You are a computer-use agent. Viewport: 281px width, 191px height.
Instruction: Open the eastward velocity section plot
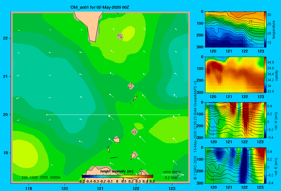[x=234, y=165]
